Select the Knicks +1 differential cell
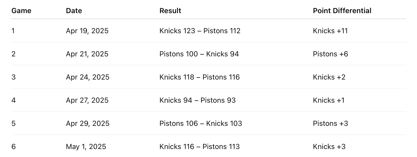This screenshot has height=157, width=417. [329, 100]
